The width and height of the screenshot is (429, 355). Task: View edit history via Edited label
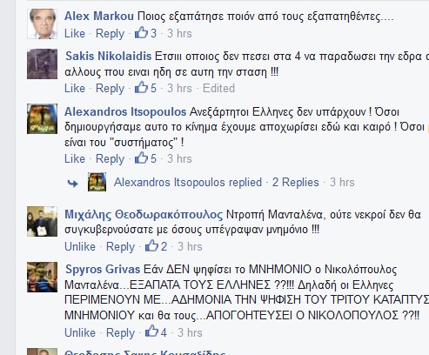(x=218, y=88)
